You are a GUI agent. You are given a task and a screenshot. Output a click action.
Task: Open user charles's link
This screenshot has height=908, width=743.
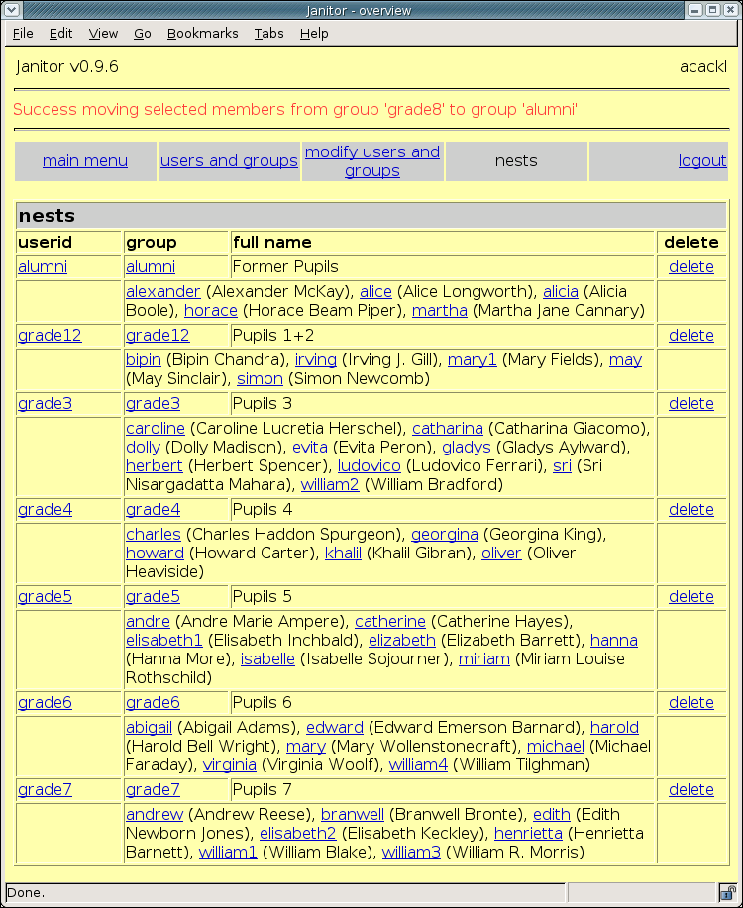point(154,535)
